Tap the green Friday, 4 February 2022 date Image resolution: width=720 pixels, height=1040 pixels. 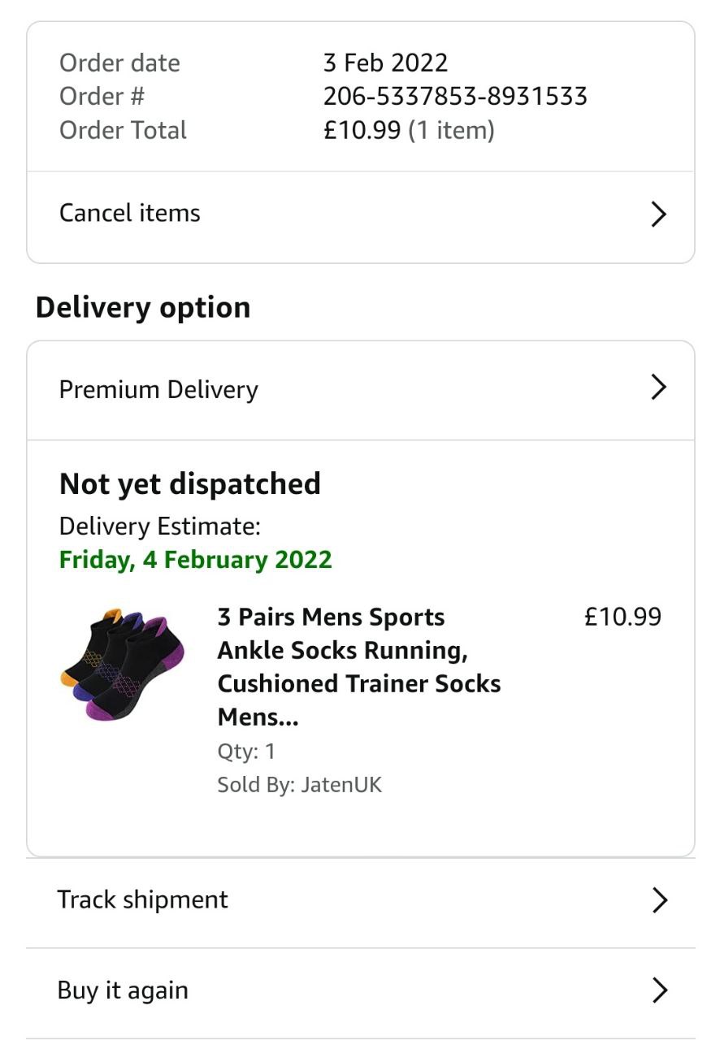click(x=196, y=560)
